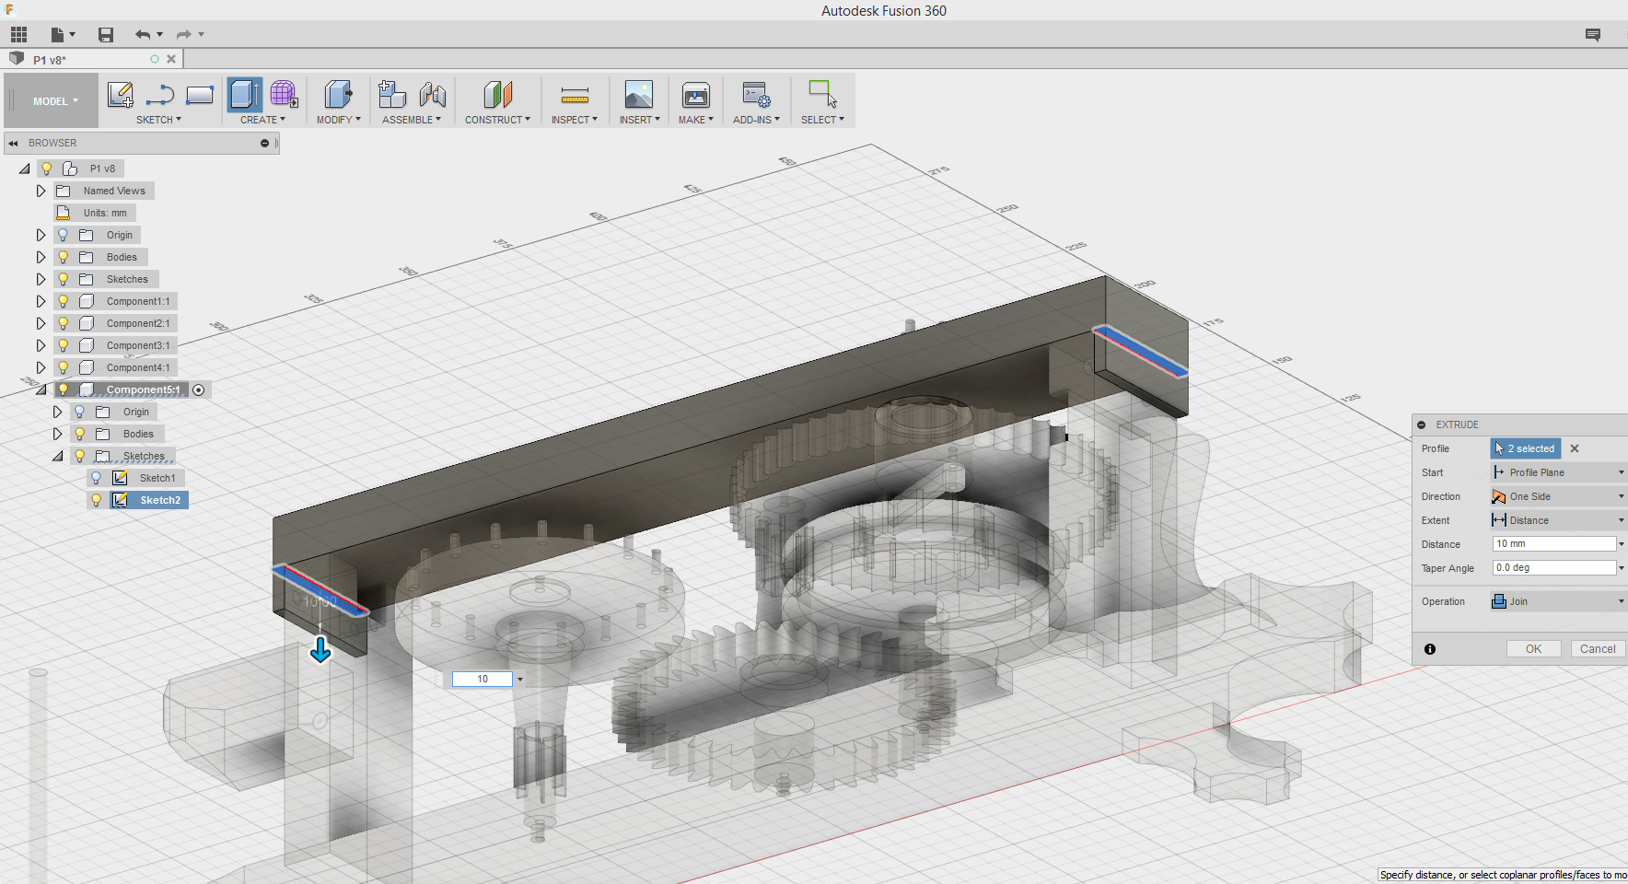Click the Create Sketch icon
Image resolution: width=1628 pixels, height=884 pixels.
pyautogui.click(x=121, y=94)
